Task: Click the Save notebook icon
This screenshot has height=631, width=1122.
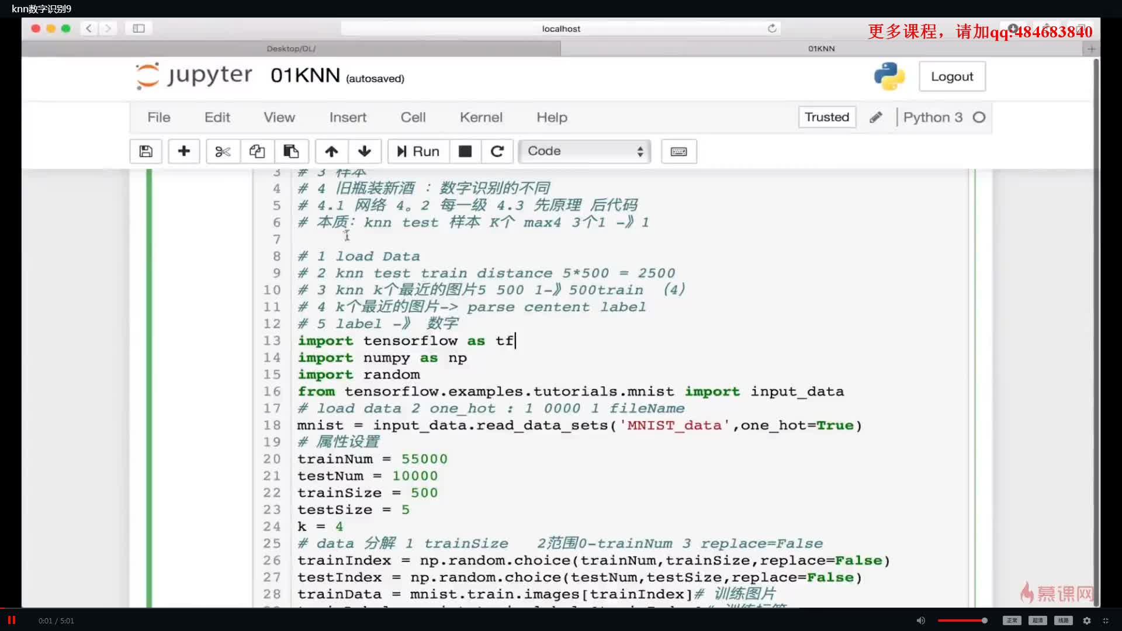Action: 146,150
